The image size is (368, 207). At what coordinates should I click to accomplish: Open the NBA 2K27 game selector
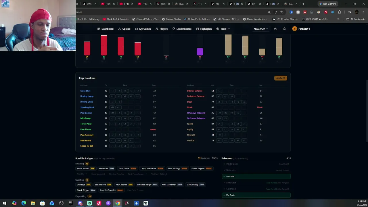click(261, 29)
